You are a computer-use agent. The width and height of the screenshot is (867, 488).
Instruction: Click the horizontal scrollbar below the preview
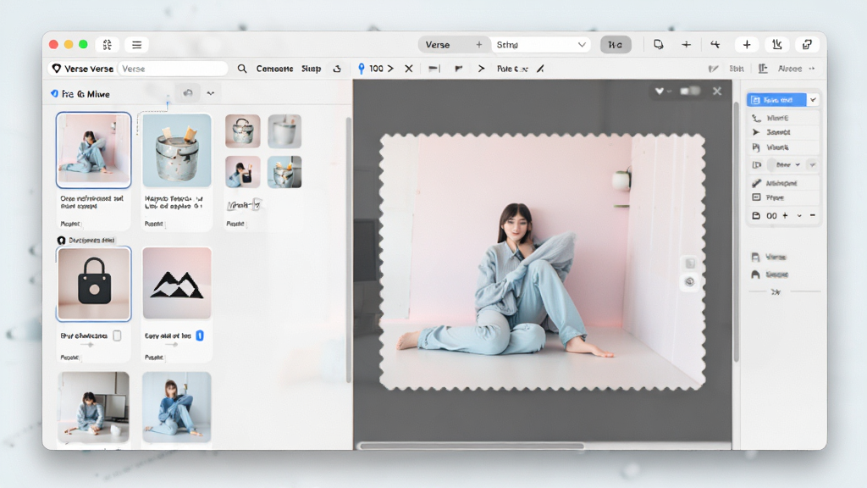tap(471, 446)
